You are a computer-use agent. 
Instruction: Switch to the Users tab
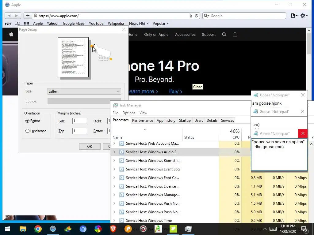tap(199, 121)
